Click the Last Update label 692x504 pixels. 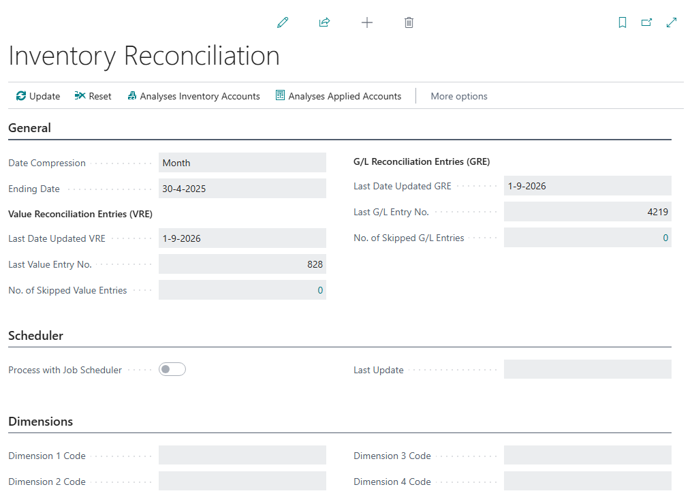point(378,370)
